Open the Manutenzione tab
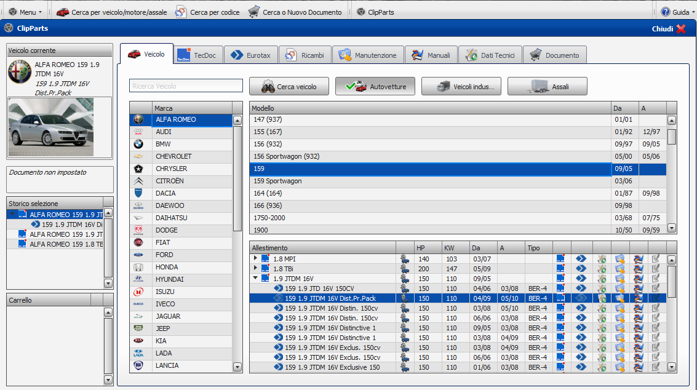 368,55
